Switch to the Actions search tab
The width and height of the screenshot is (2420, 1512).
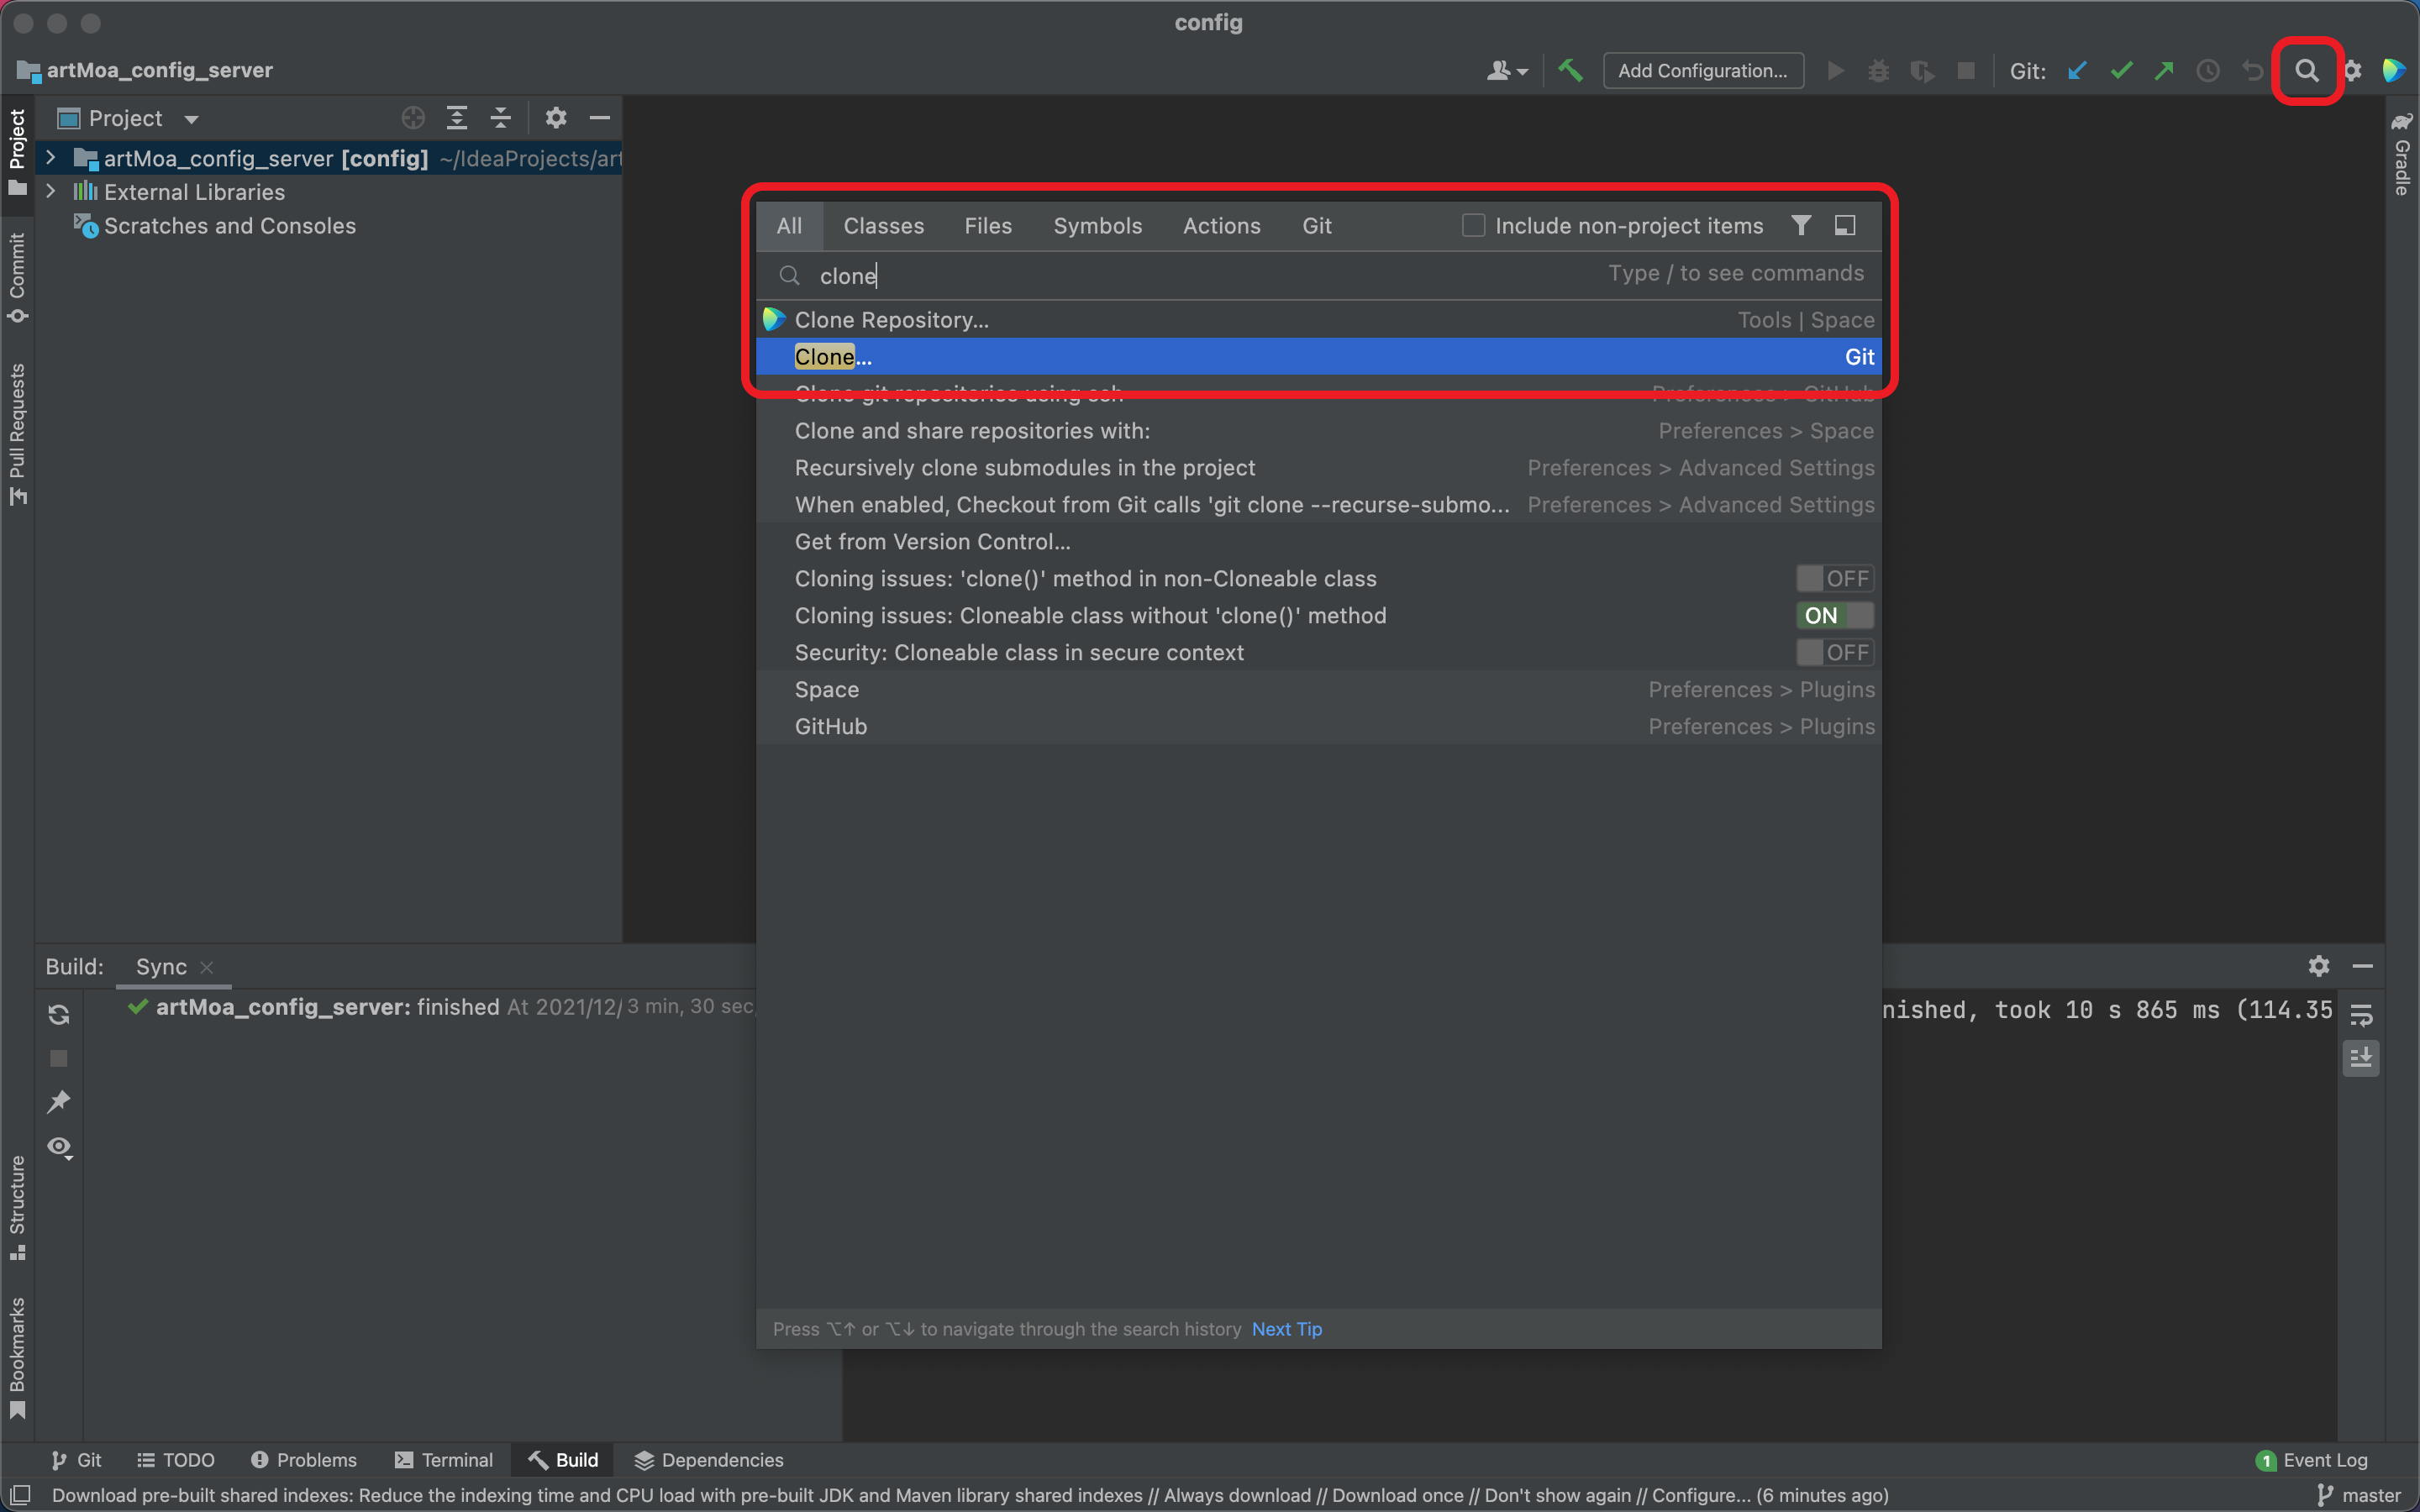(1221, 226)
